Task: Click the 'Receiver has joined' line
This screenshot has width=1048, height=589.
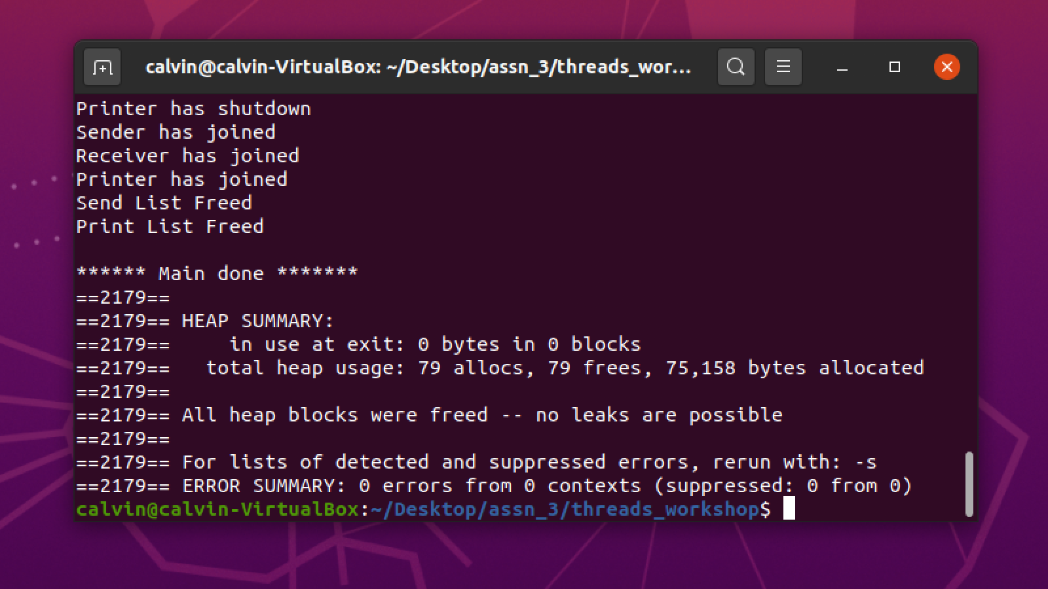Action: [x=187, y=156]
